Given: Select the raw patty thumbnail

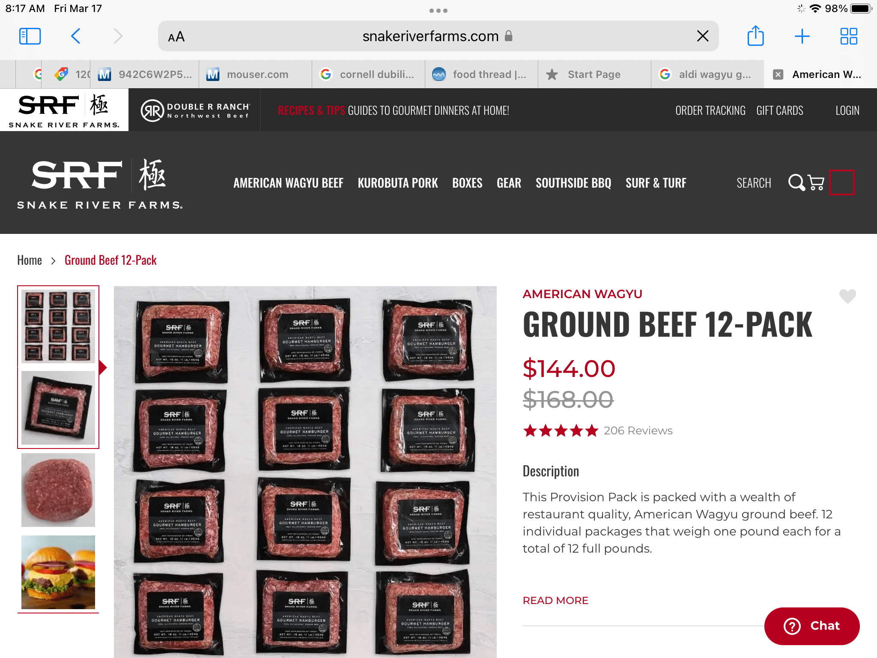Looking at the screenshot, I should pyautogui.click(x=58, y=490).
